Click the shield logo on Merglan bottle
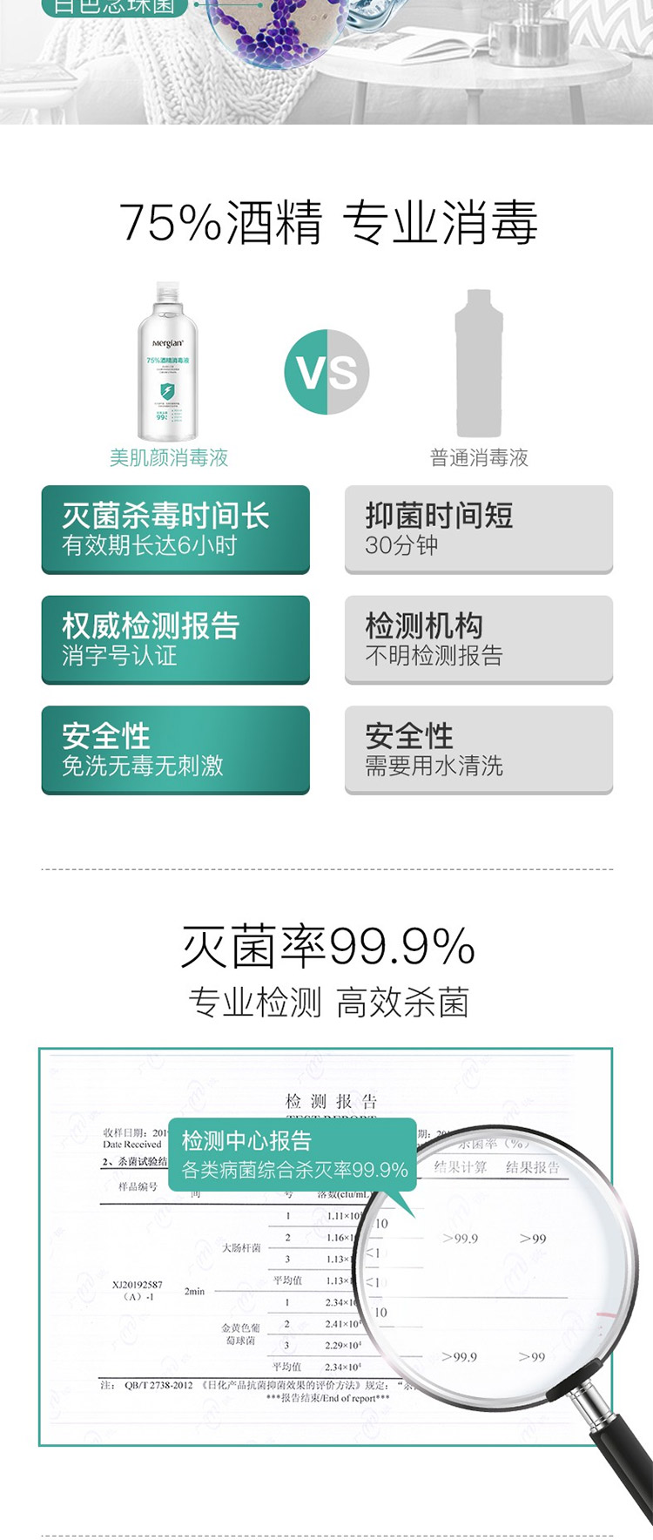The width and height of the screenshot is (653, 1540). coord(166,390)
